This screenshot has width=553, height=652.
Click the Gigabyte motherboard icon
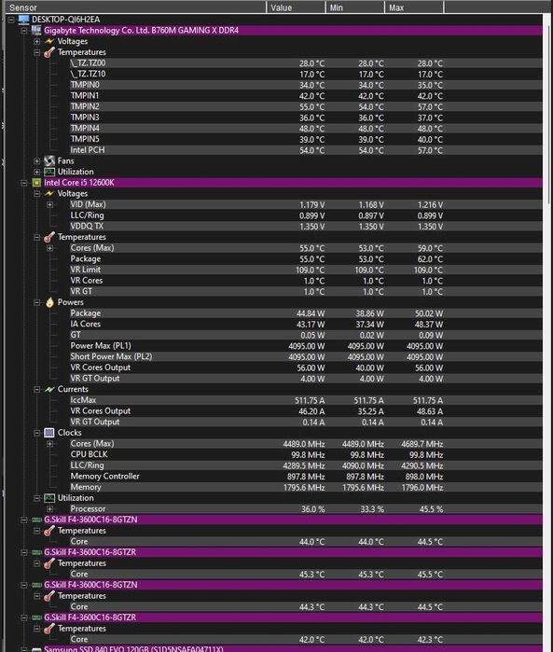pyautogui.click(x=36, y=30)
